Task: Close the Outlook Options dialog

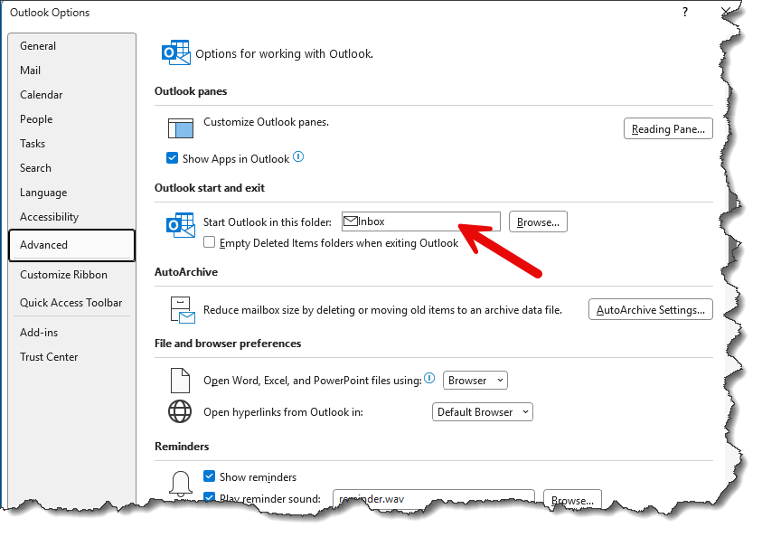Action: pos(726,12)
